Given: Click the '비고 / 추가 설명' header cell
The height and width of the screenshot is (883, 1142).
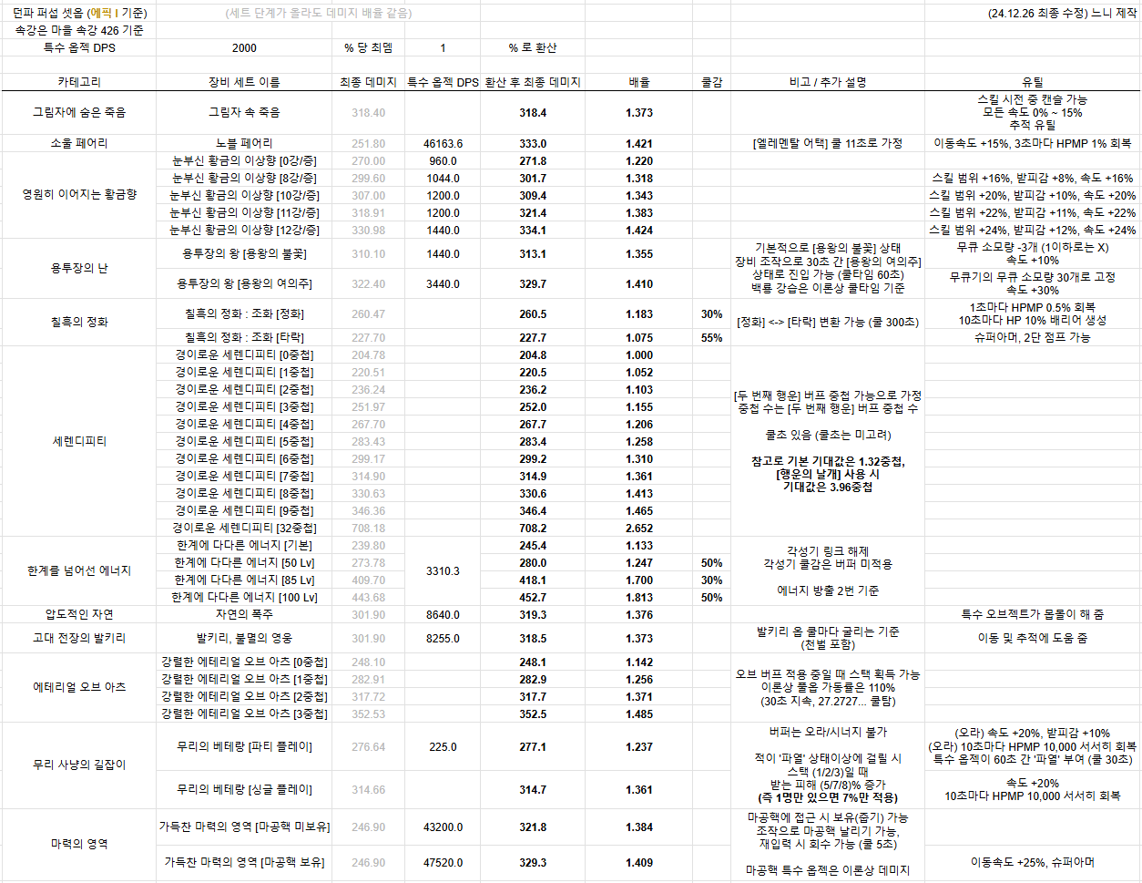Looking at the screenshot, I should tap(827, 82).
